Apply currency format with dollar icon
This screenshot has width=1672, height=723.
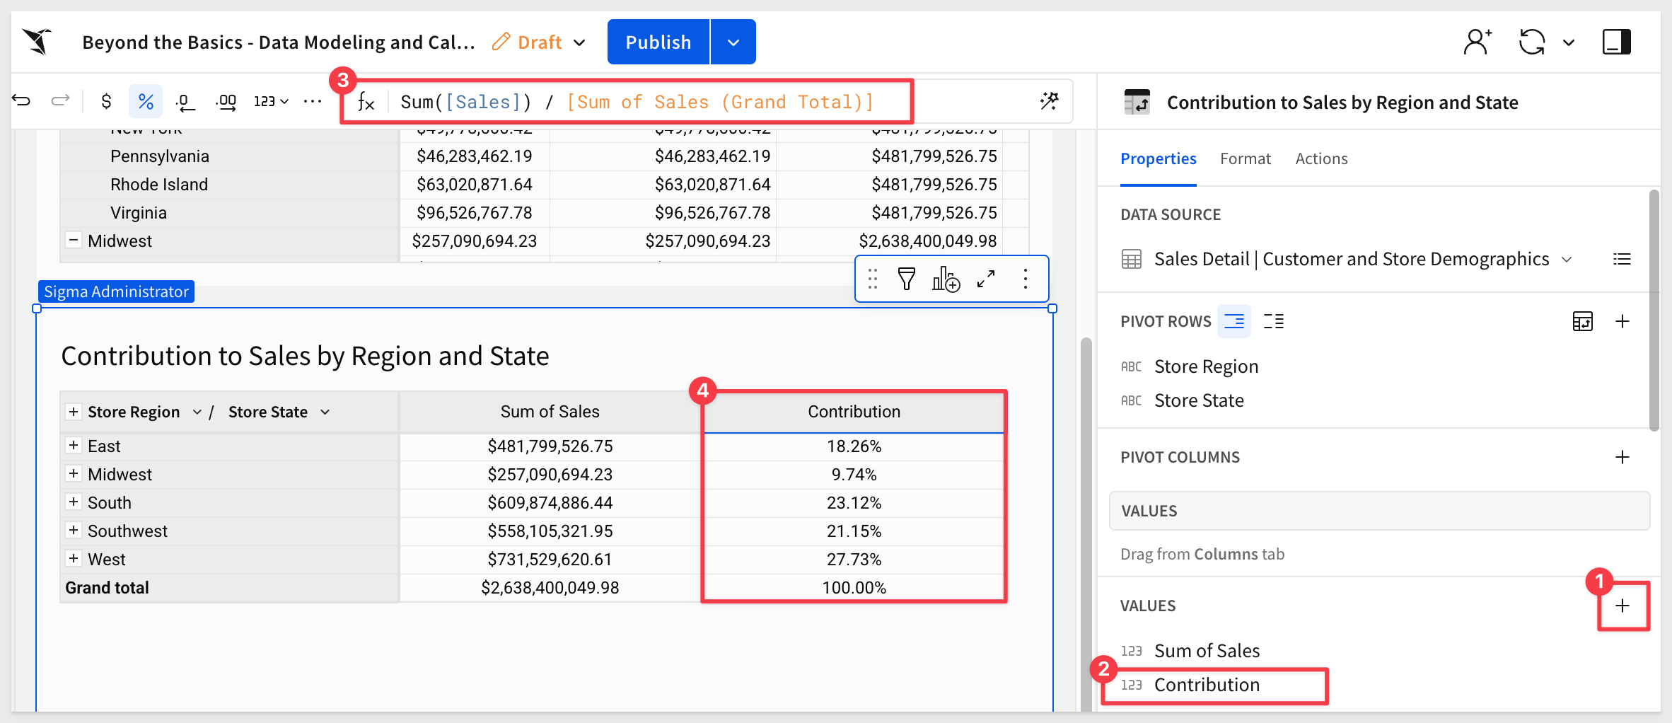106,101
